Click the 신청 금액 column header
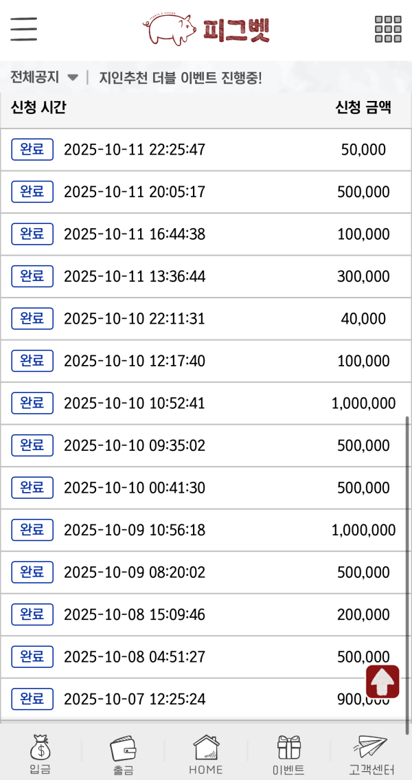Screen dimensions: 412x780 [363, 108]
